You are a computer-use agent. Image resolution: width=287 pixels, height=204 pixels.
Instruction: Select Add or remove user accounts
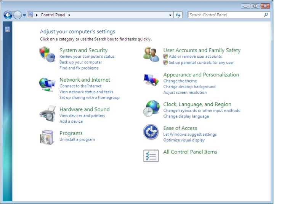(x=195, y=56)
